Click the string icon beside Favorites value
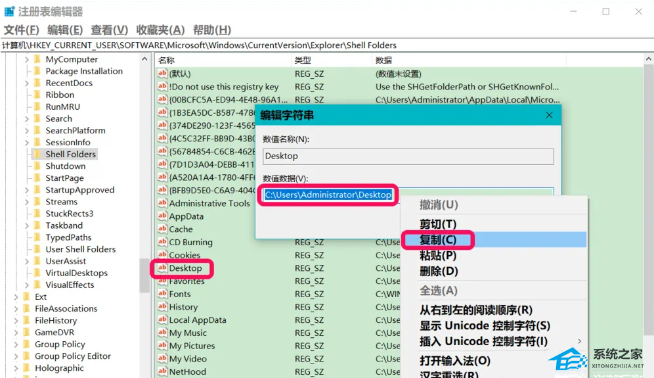 162,281
